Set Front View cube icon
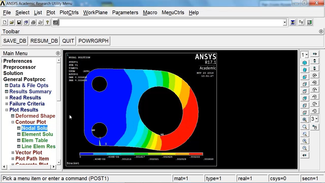Viewport: 325px width, 183px height. (x=305, y=77)
